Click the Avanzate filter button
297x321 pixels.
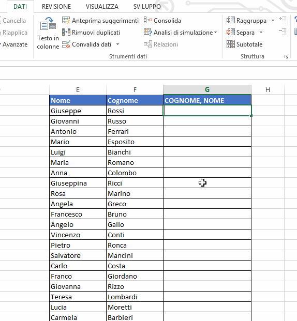click(14, 44)
